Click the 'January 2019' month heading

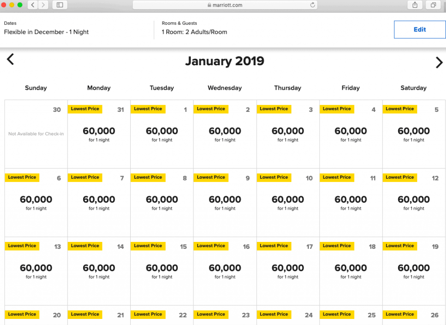click(225, 61)
